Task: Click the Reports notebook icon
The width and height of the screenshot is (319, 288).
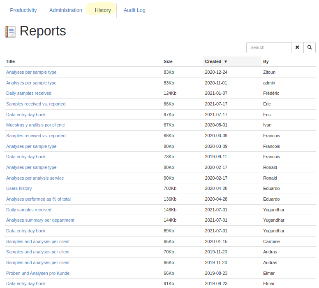Action: [10, 32]
